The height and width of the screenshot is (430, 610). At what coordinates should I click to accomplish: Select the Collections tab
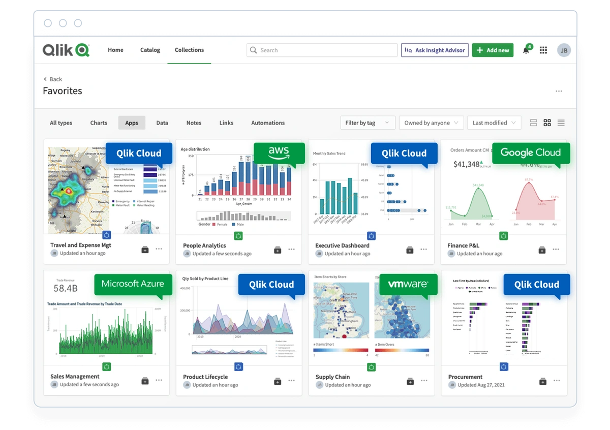tap(189, 50)
